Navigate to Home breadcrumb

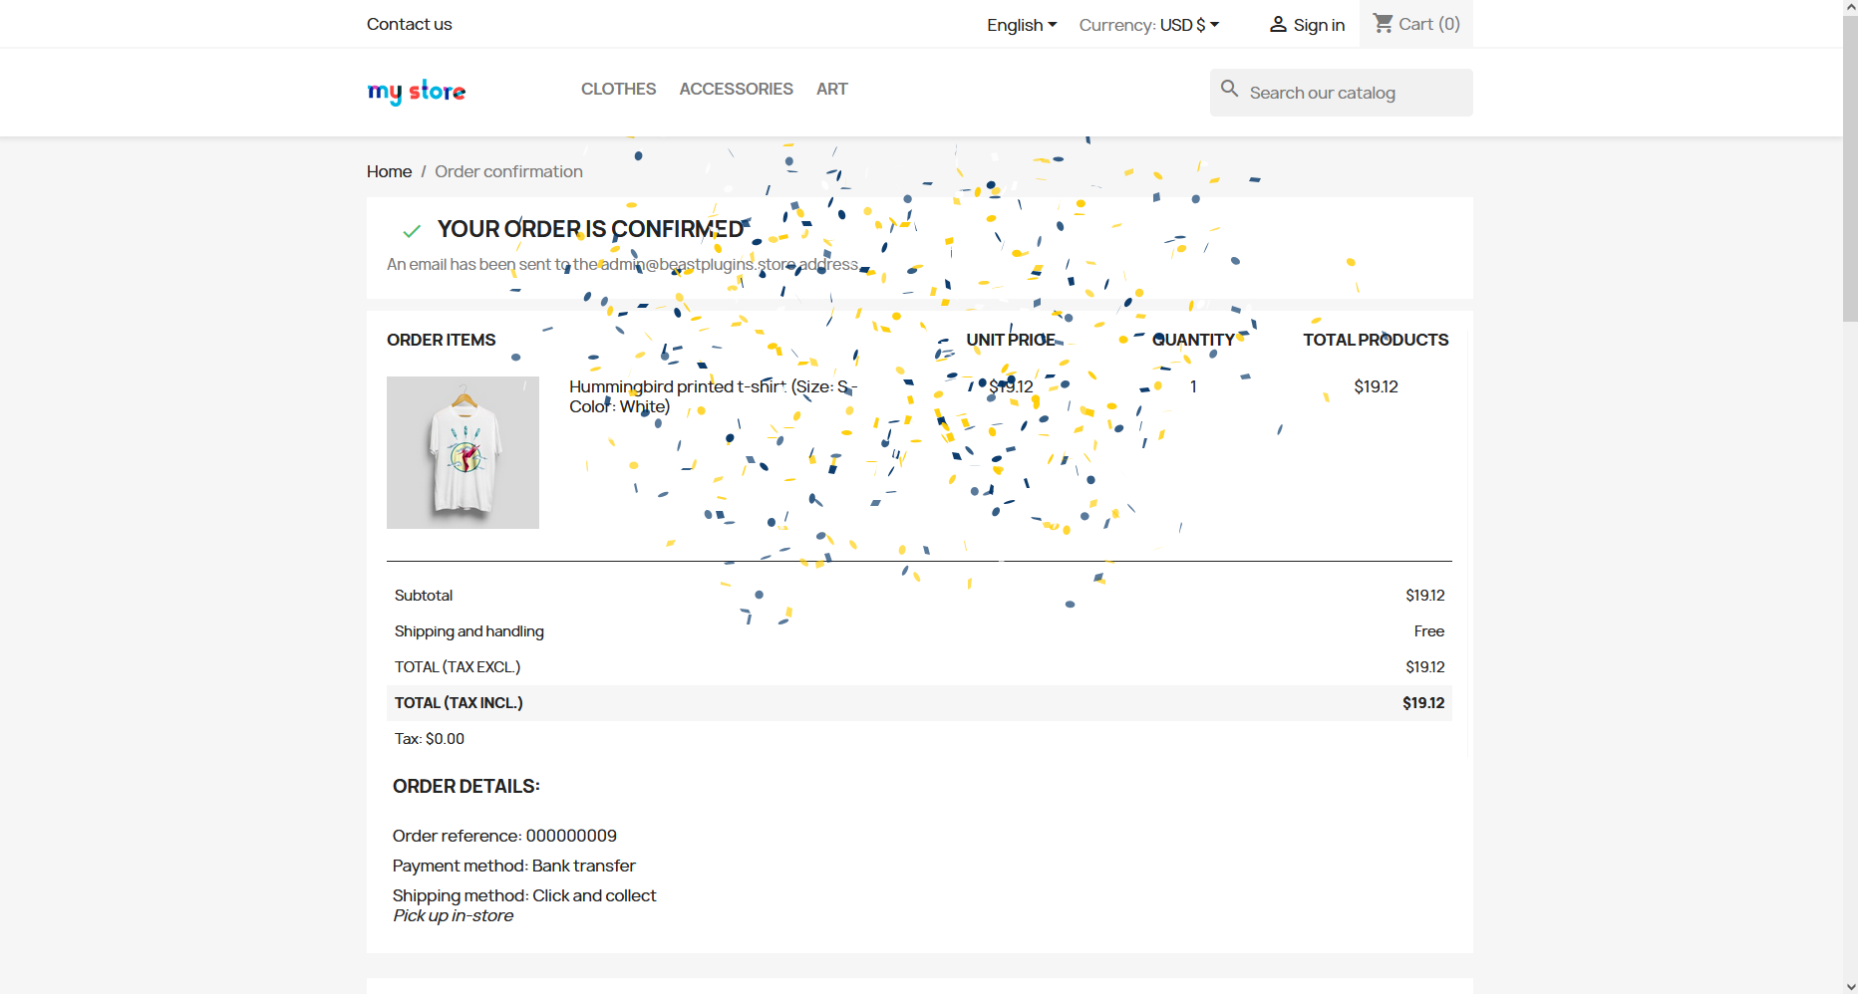tap(389, 171)
